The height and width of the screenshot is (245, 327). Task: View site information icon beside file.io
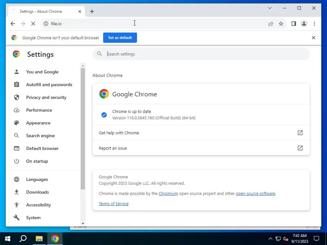(x=46, y=24)
